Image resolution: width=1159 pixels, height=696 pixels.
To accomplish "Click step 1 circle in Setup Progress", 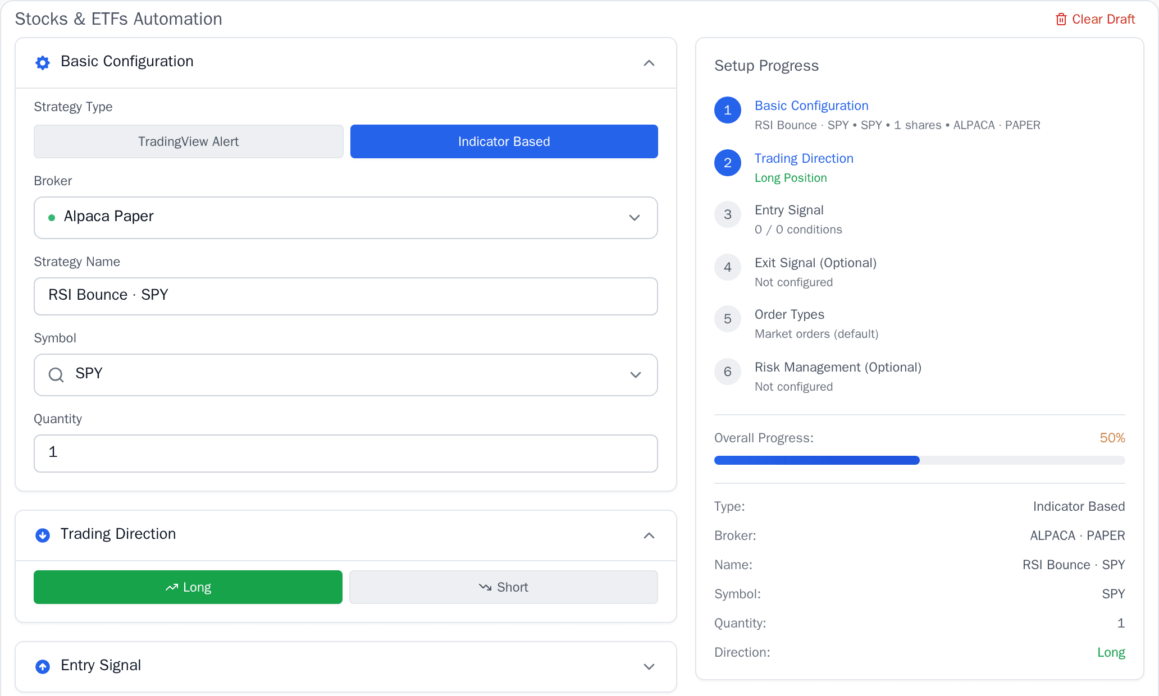I will coord(728,110).
